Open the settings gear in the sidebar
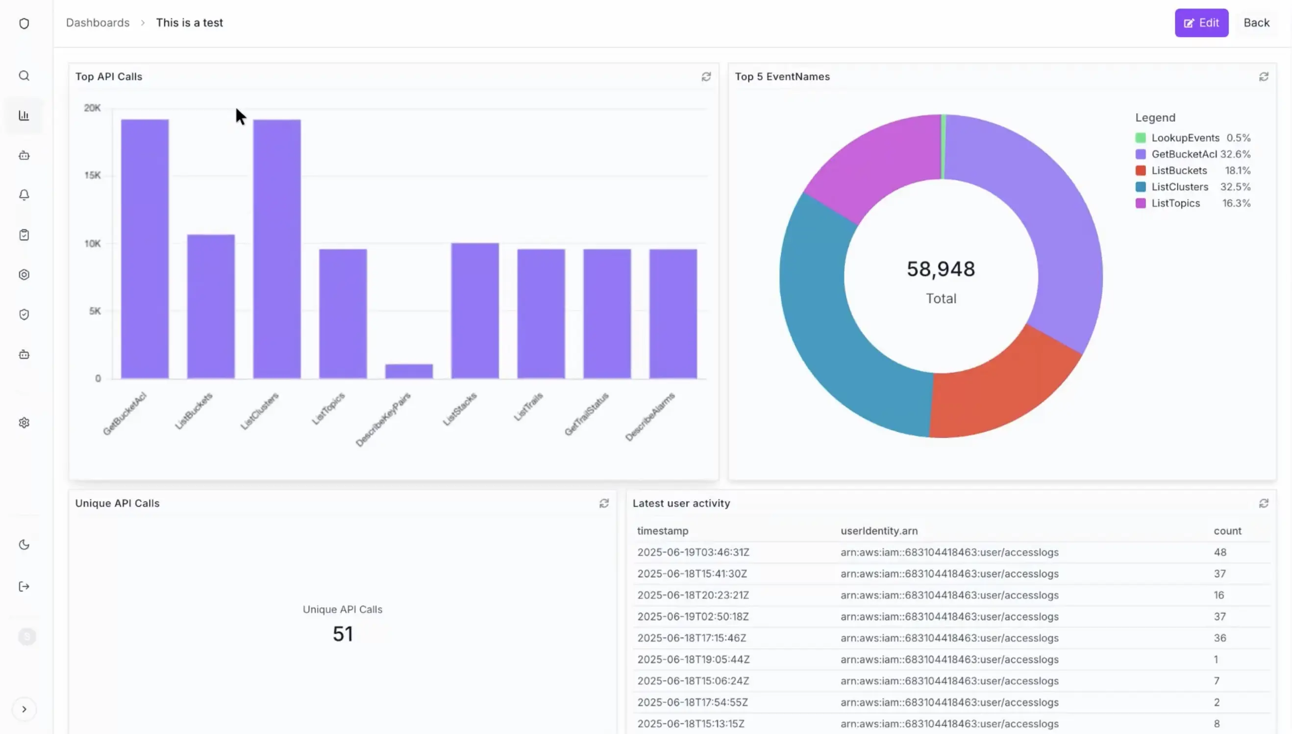Screen dimensions: 1292x734 24,422
